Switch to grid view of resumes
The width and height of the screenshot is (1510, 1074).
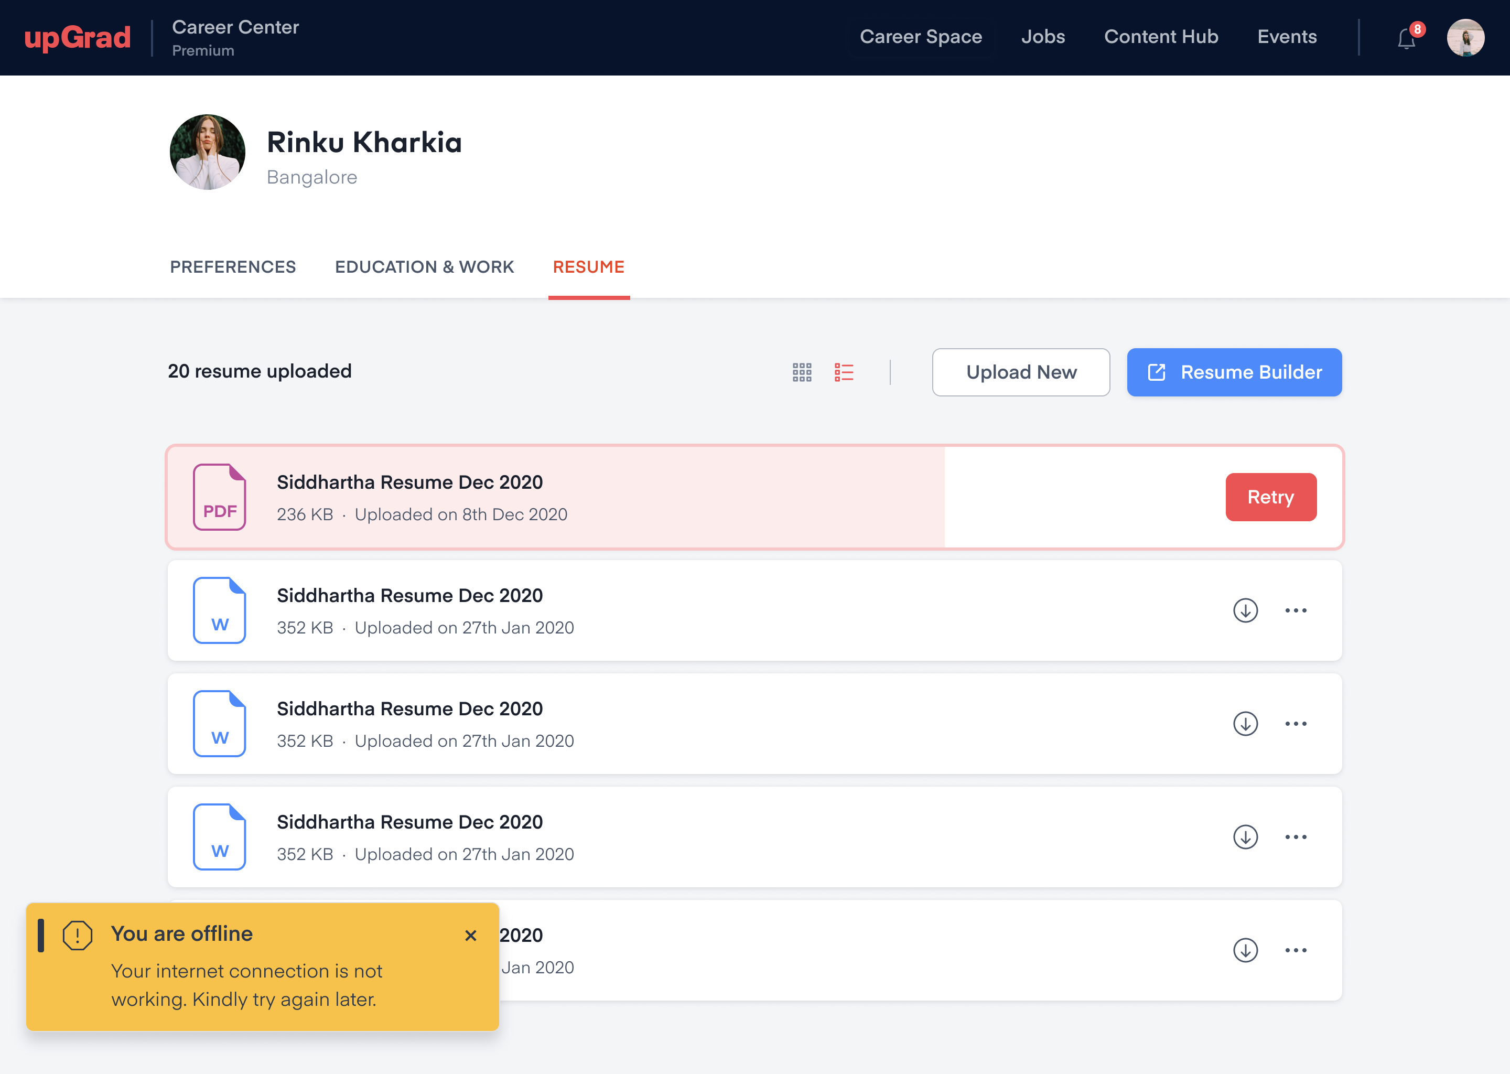click(802, 372)
